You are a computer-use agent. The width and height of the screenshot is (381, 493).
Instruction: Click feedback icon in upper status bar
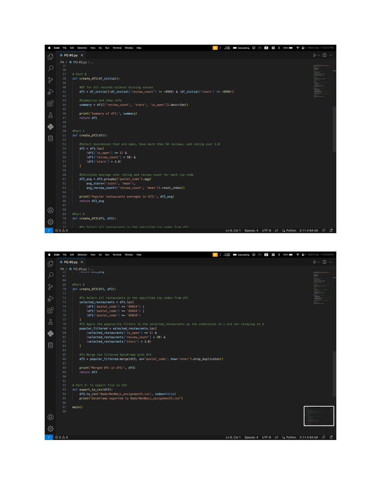pos(324,230)
